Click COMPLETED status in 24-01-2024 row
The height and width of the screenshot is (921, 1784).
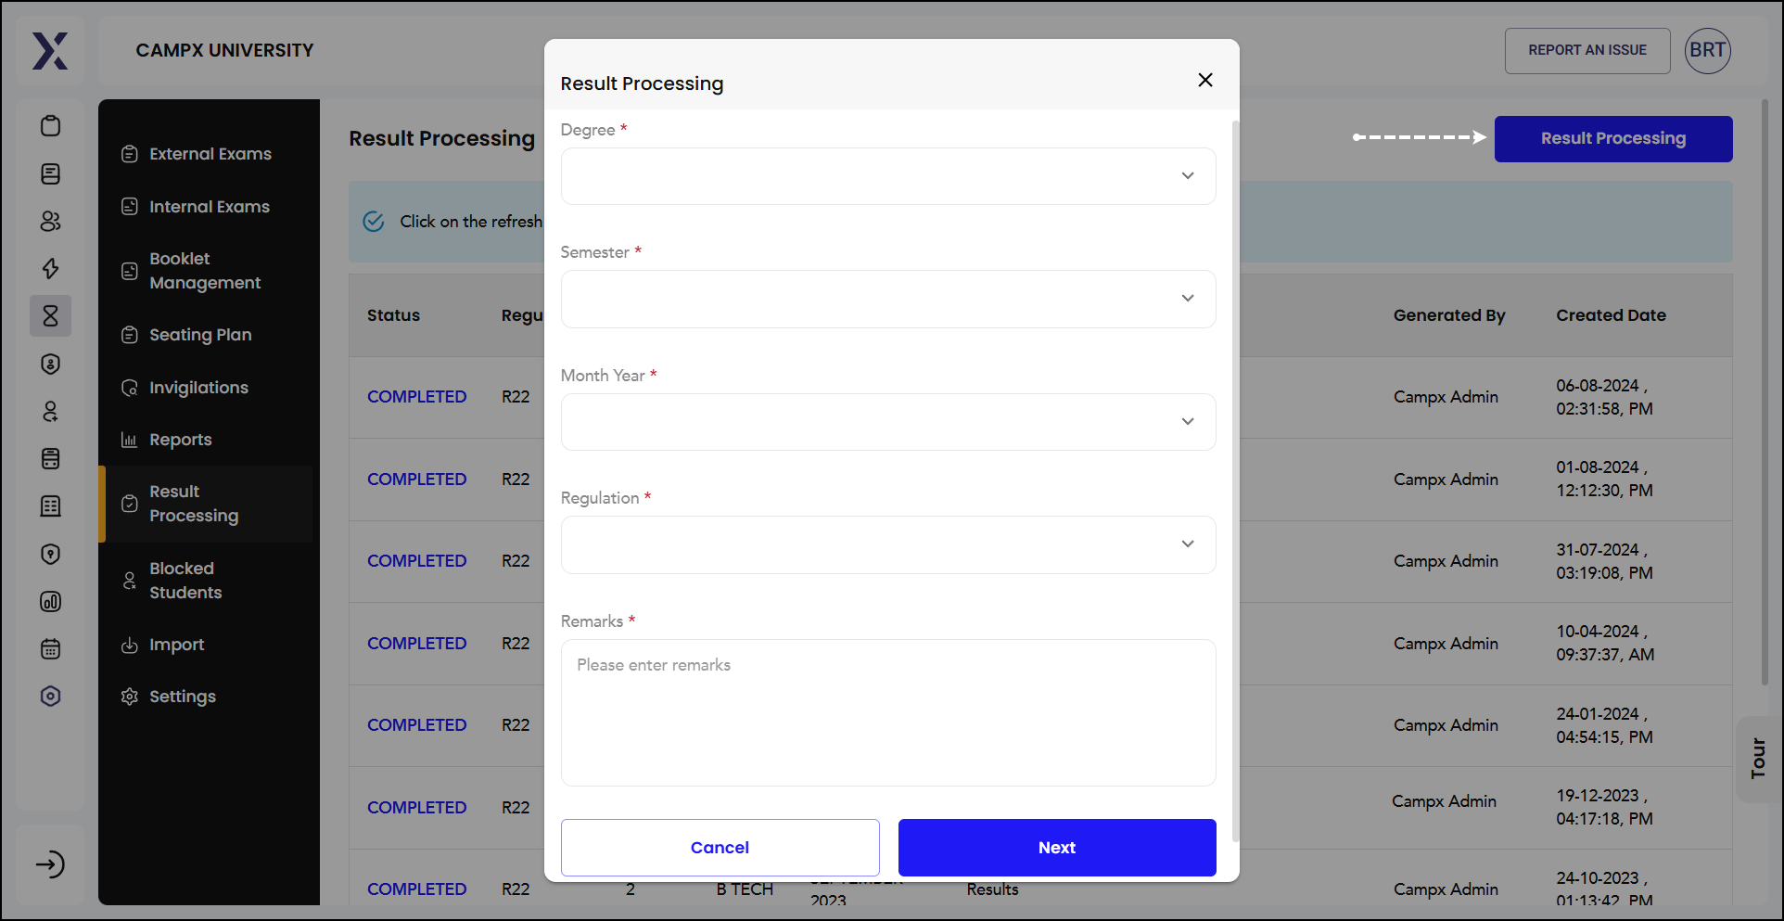click(x=416, y=725)
